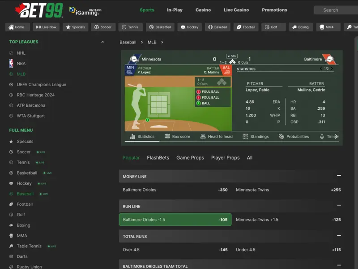This screenshot has height=269, width=358.
Task: Bet on Minnesota Twins money line +255
Action: click(x=288, y=190)
